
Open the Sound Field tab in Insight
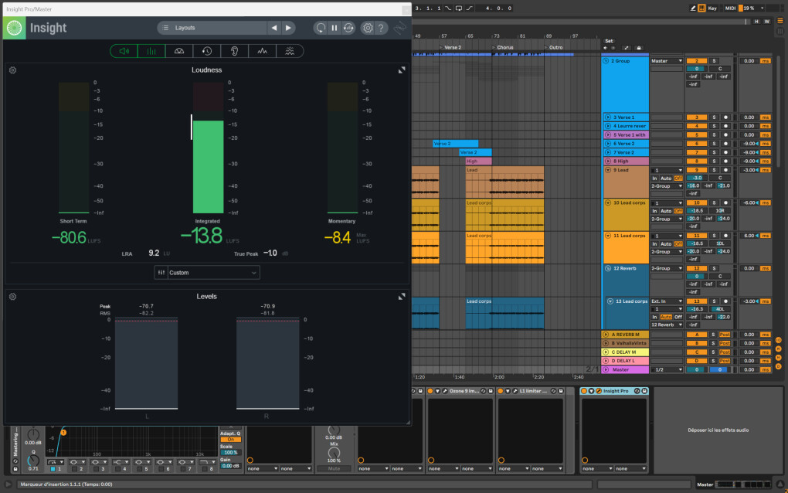[179, 51]
